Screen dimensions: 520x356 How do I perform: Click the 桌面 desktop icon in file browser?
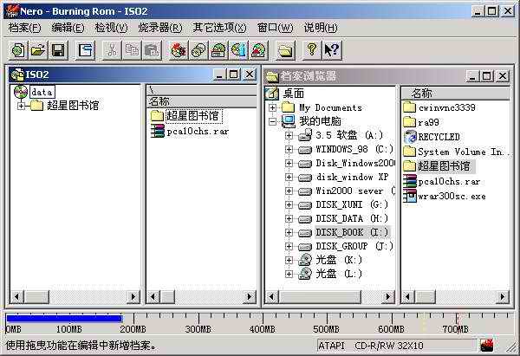(x=272, y=94)
